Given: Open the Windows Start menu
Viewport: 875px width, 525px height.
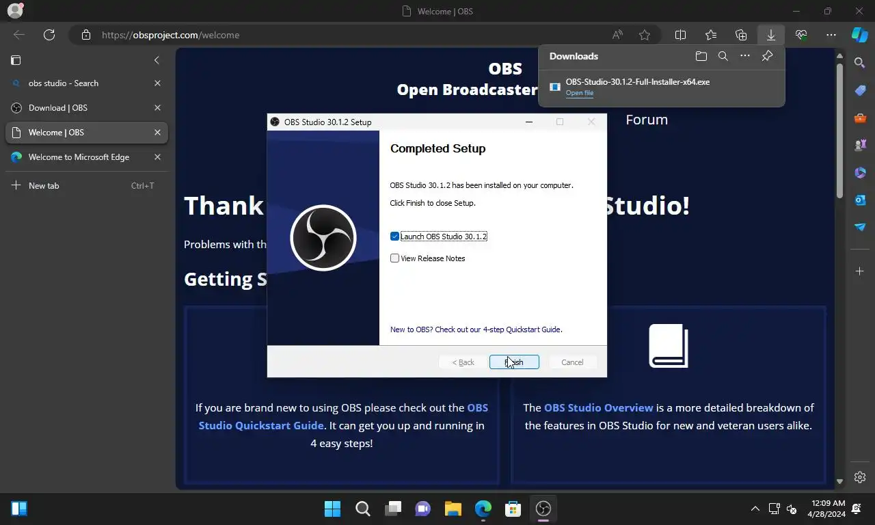Looking at the screenshot, I should [x=332, y=509].
